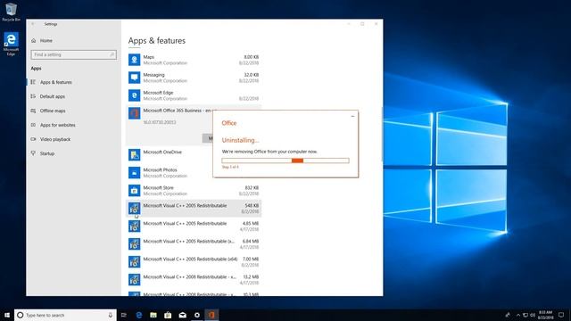Switch to Settings taskbar button
Screen dimensions: 571x321
coord(197,315)
